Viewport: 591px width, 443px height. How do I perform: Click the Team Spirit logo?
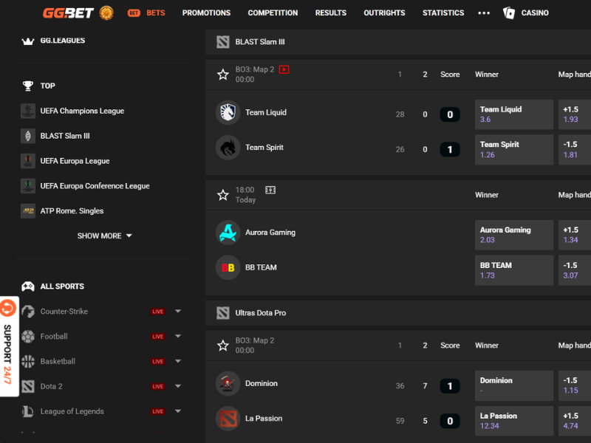click(228, 148)
